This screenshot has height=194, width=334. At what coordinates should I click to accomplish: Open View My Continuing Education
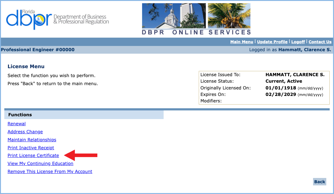pyautogui.click(x=40, y=163)
